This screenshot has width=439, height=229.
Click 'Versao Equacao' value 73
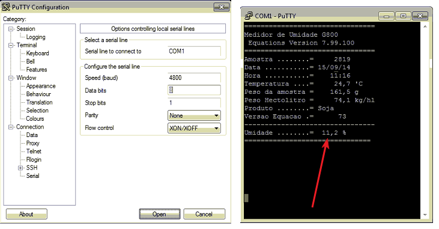(342, 117)
